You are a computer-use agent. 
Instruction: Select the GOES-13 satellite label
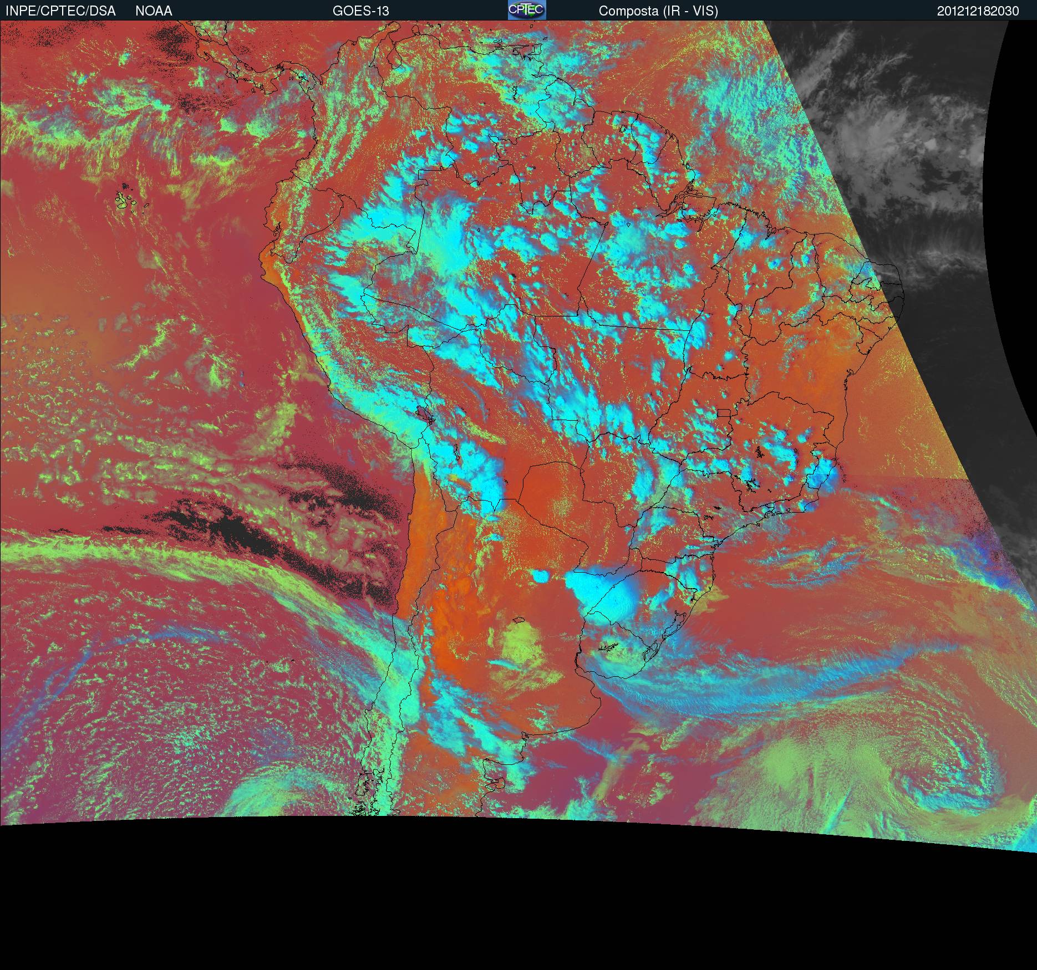(x=360, y=11)
